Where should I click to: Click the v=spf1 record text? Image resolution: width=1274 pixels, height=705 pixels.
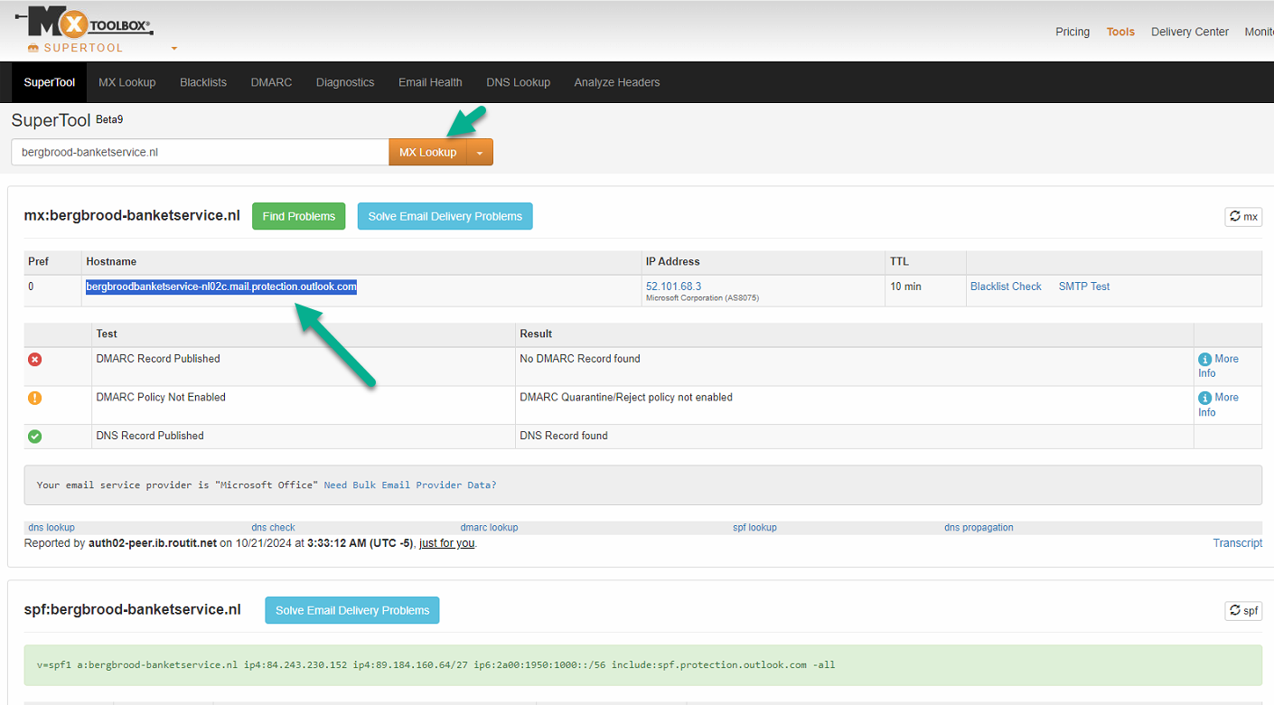click(x=436, y=665)
